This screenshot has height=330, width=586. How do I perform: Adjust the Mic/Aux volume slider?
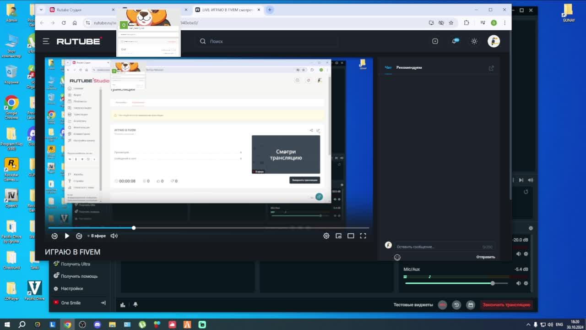click(456, 283)
